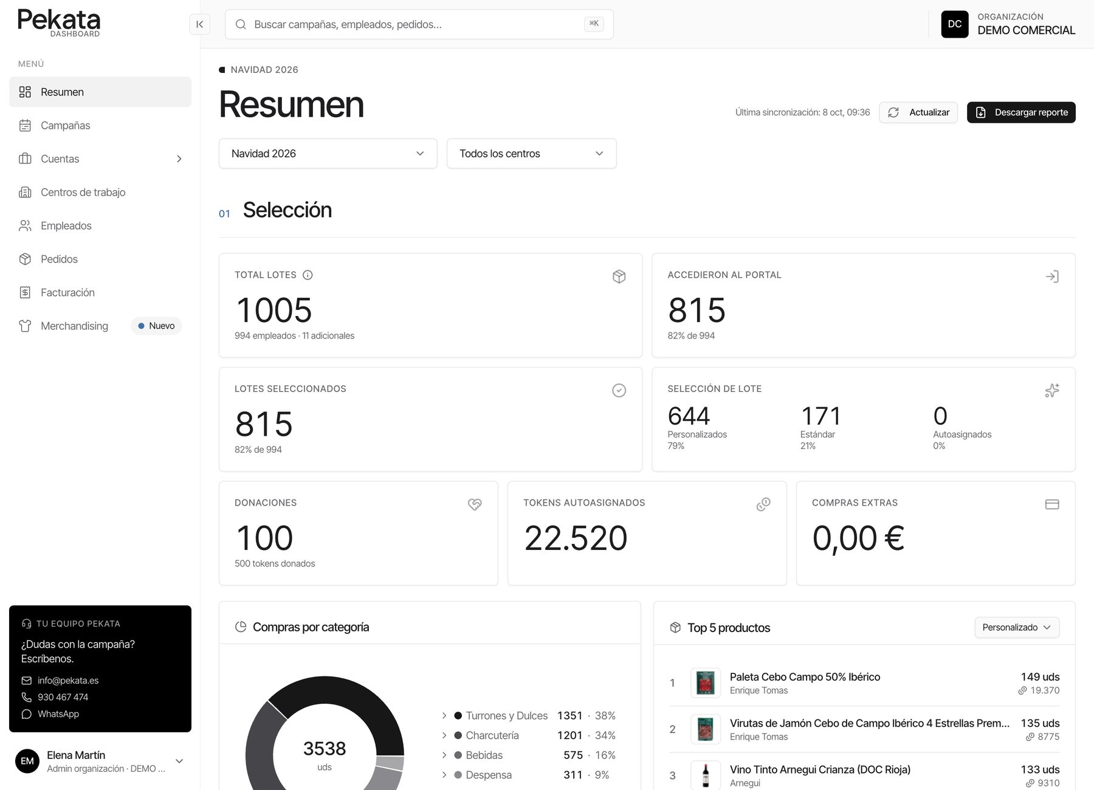The height and width of the screenshot is (790, 1094).
Task: Click the Centros de trabajo building icon
Action: tap(25, 192)
